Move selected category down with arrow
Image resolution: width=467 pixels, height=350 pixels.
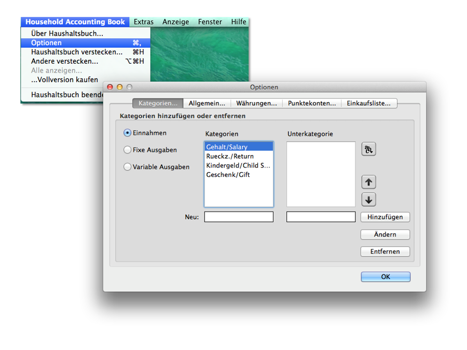(368, 200)
